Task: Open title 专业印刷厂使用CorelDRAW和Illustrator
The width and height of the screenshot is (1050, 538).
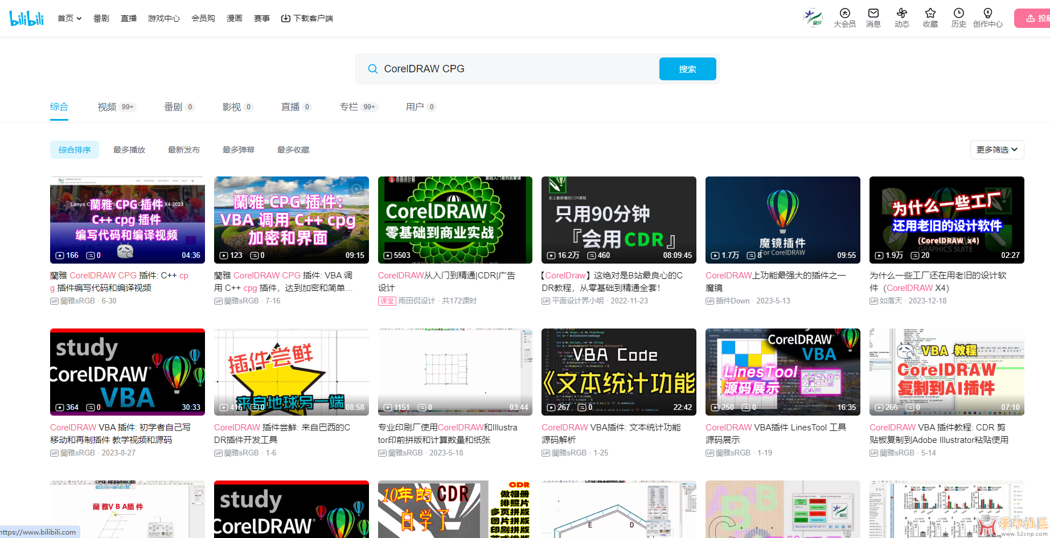Action: 448,433
